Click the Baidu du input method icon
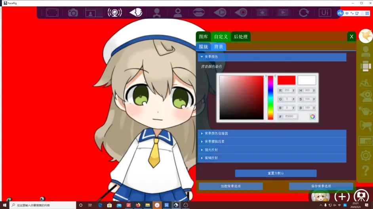Screen dimensions: 373x209 (x=340, y=13)
